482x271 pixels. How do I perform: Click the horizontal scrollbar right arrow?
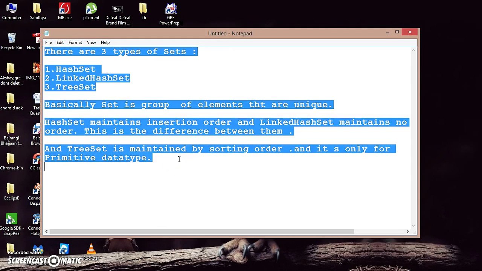[x=407, y=232]
